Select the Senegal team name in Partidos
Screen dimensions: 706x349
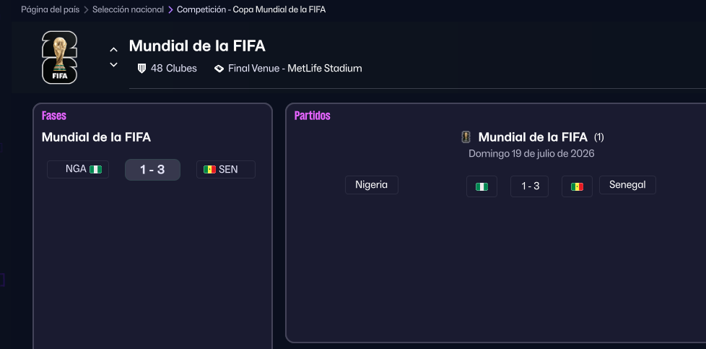pyautogui.click(x=627, y=185)
